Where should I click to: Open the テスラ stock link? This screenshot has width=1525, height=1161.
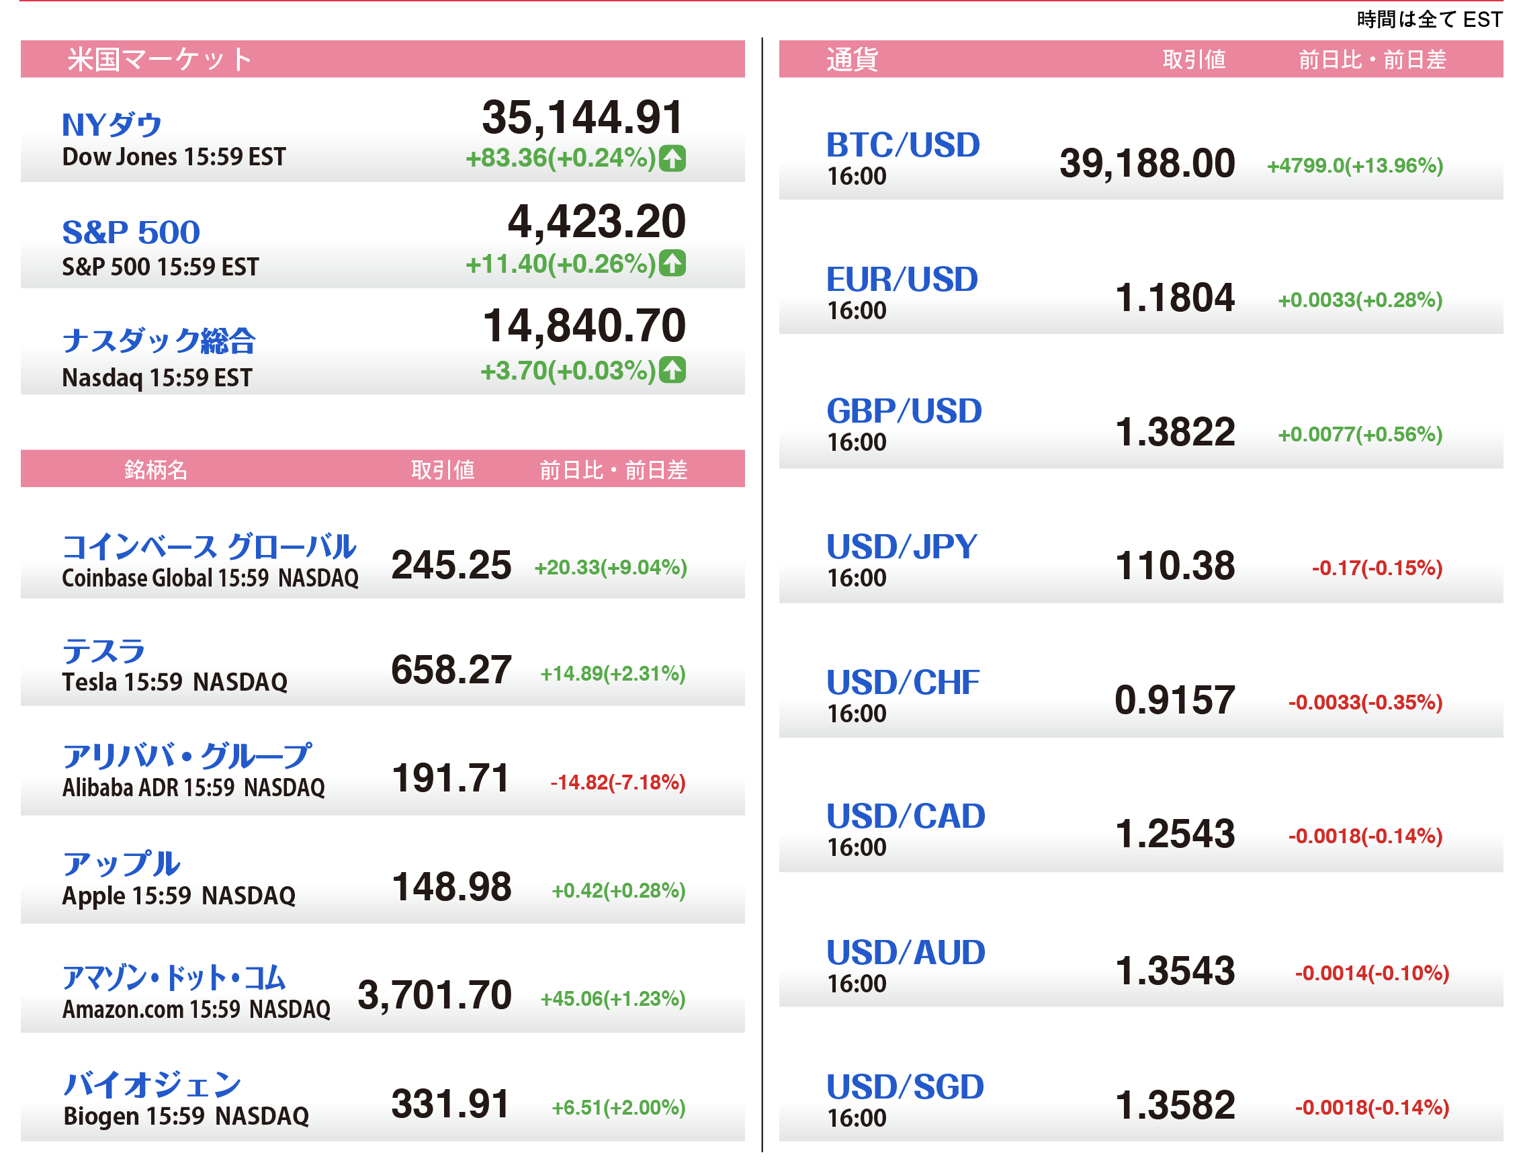[103, 651]
